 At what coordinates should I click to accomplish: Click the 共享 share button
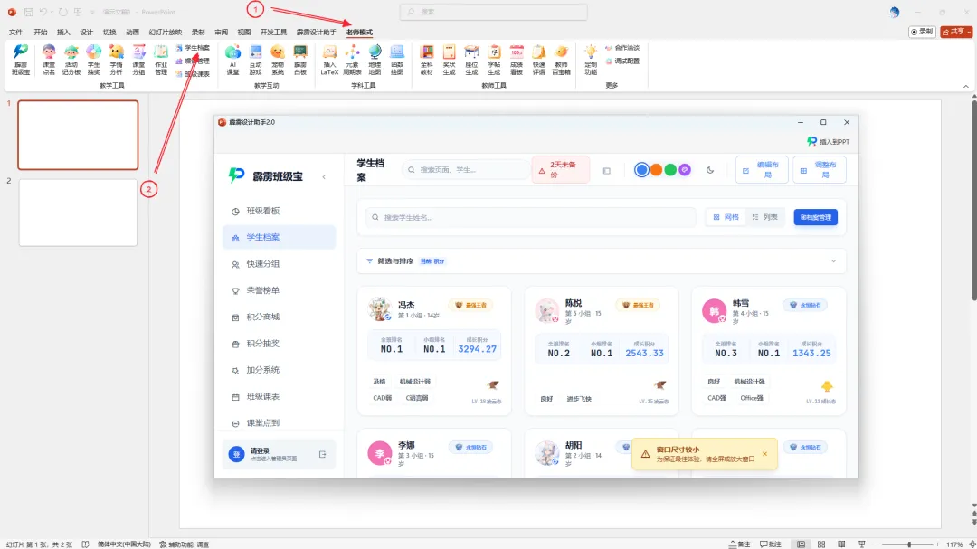click(x=956, y=31)
